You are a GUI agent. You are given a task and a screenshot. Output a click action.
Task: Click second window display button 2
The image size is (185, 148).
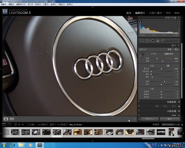[10, 125]
